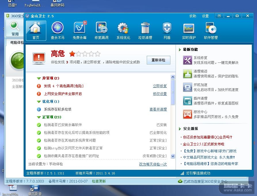Viewport: 257px width, 196px height.
Task: Open 系统优化 gear icon
Action: 123,31
